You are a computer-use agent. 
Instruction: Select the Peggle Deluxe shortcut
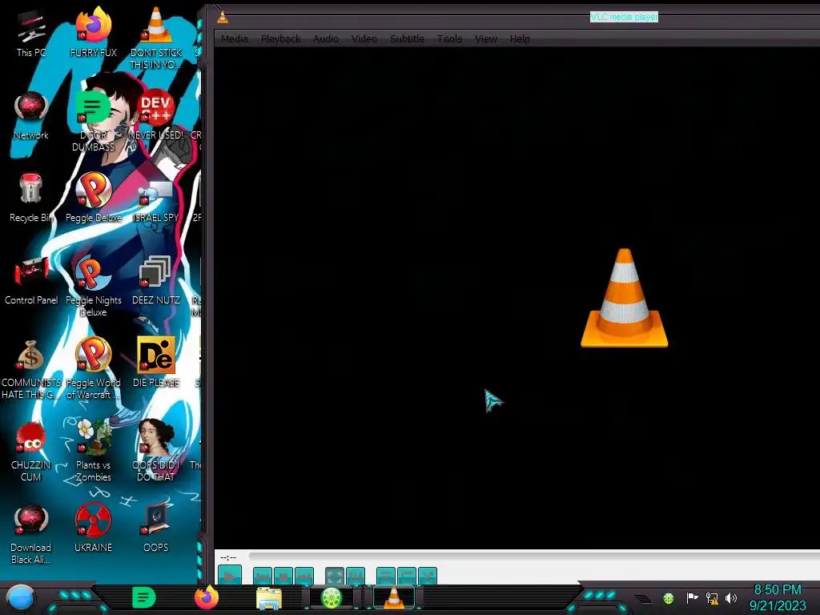93,199
